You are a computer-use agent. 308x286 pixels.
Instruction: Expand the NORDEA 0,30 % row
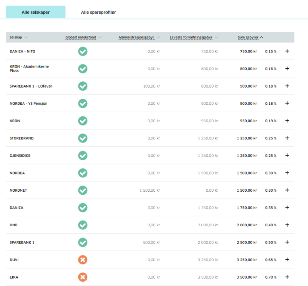pos(287,173)
